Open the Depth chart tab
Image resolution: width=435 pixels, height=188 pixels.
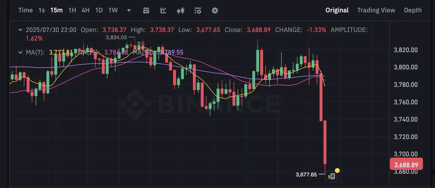tap(413, 10)
